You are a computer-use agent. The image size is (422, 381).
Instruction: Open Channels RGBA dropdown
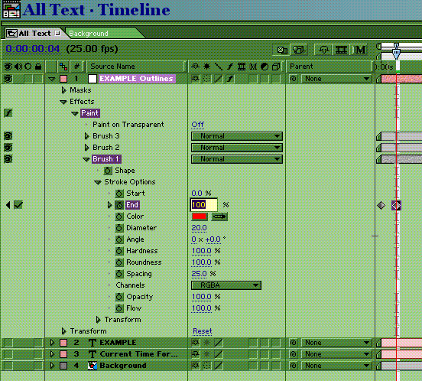[226, 285]
